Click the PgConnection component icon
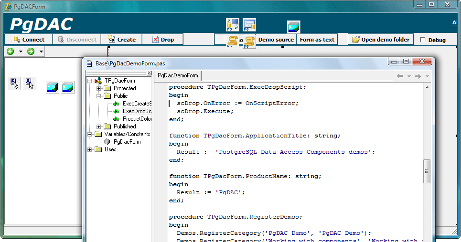This screenshot has width=461, height=242. [x=233, y=25]
